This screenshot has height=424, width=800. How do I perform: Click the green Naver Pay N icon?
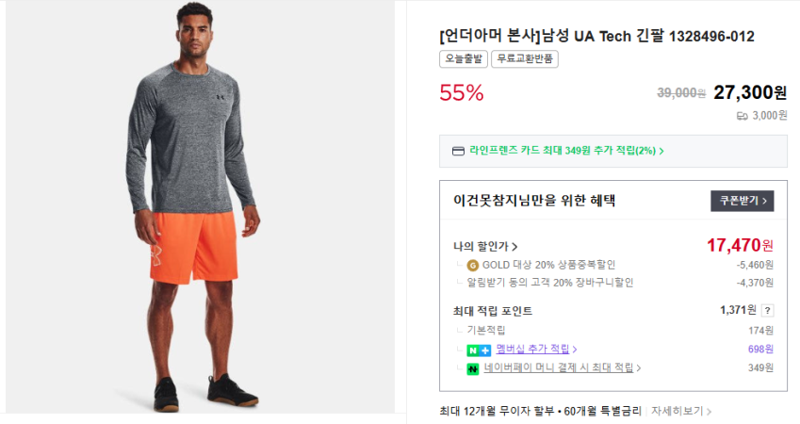[x=472, y=368]
